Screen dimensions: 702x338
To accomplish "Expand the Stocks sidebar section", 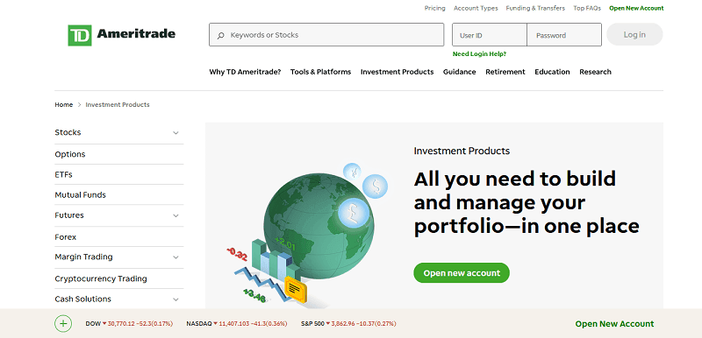I will [175, 132].
